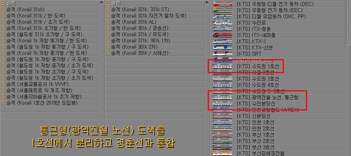Click train sprite beside 광역전철 노선, 통근형

(222, 98)
